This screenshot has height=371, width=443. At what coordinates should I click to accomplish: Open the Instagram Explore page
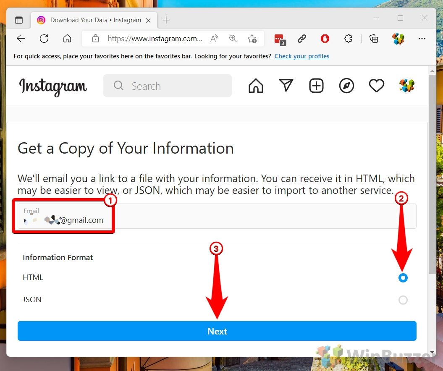[346, 86]
